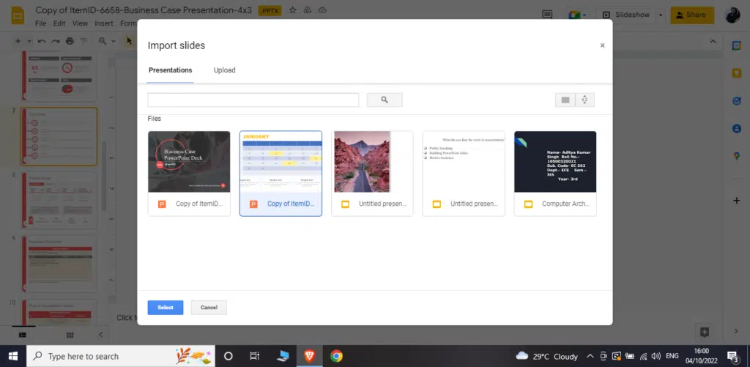Star the presentation next to PPTX badge
This screenshot has height=367, width=750.
(292, 10)
